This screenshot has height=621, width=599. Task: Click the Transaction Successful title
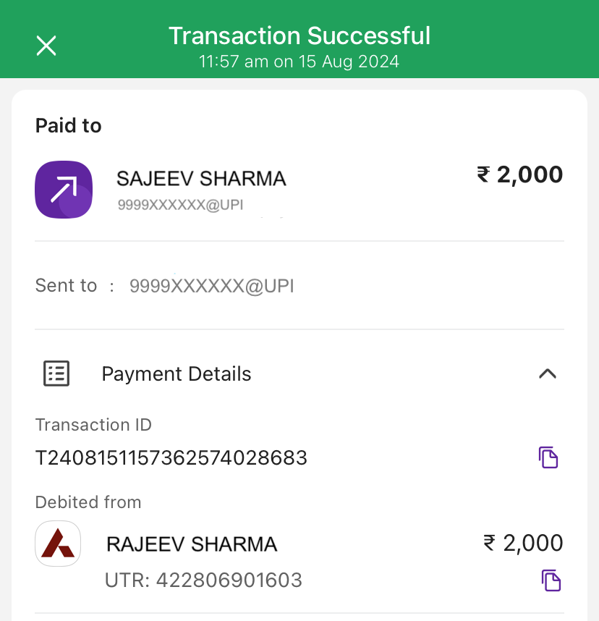click(299, 35)
